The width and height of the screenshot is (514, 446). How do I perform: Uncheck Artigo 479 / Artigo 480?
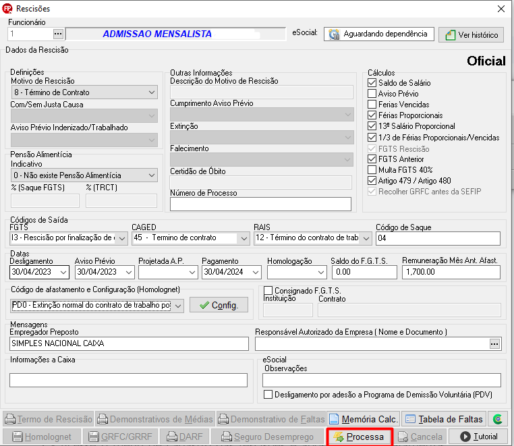tap(372, 181)
